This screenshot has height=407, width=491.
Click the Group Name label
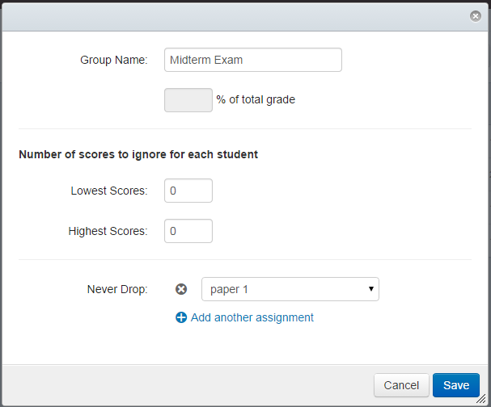pos(114,60)
